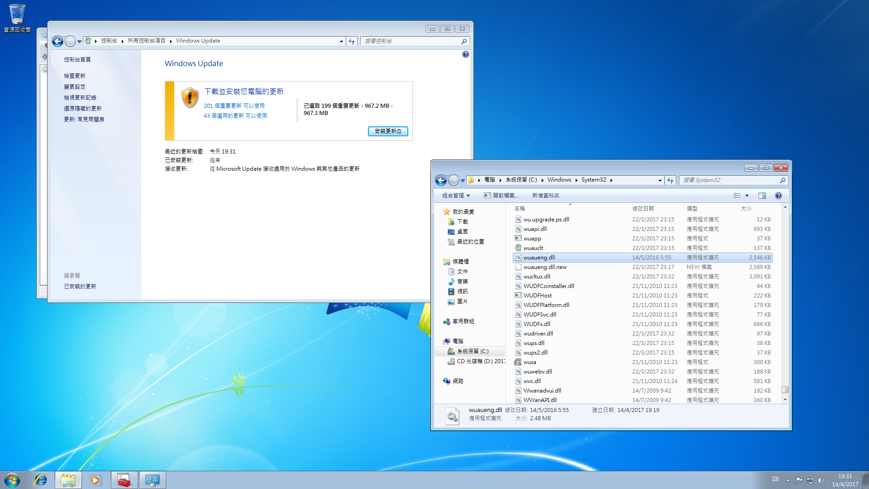Screen dimensions: 869x489
Task: Click 新增資料夾 in the Explorer toolbar
Action: (545, 196)
